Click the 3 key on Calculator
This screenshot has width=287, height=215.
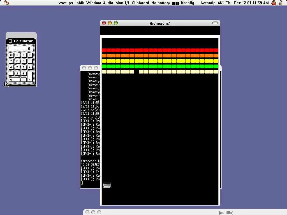pyautogui.click(x=24, y=74)
